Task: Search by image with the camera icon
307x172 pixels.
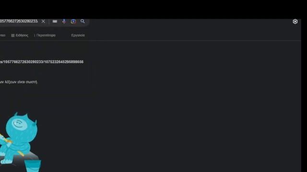Action: (73, 21)
